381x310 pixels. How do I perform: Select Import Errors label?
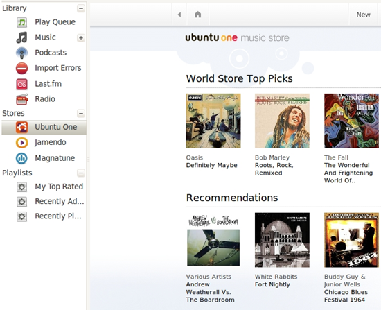(58, 68)
